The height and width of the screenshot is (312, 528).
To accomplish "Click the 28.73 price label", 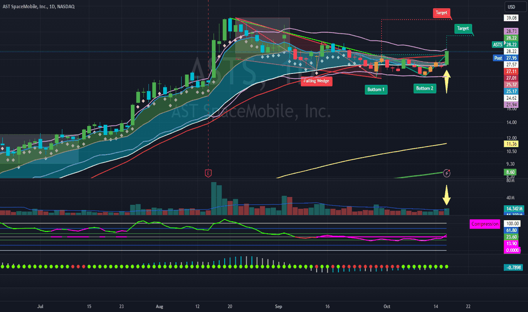I will click(511, 31).
